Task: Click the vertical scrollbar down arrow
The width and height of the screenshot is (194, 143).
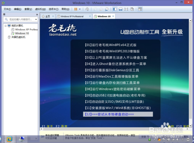Action: tap(191, 125)
